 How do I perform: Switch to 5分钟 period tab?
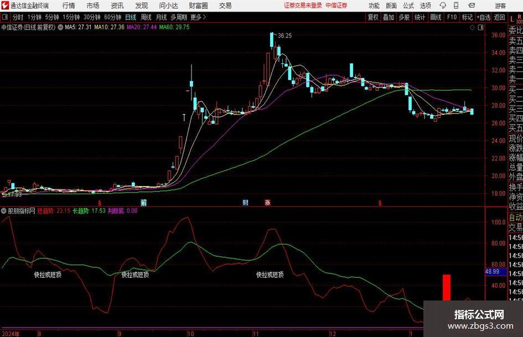52,17
